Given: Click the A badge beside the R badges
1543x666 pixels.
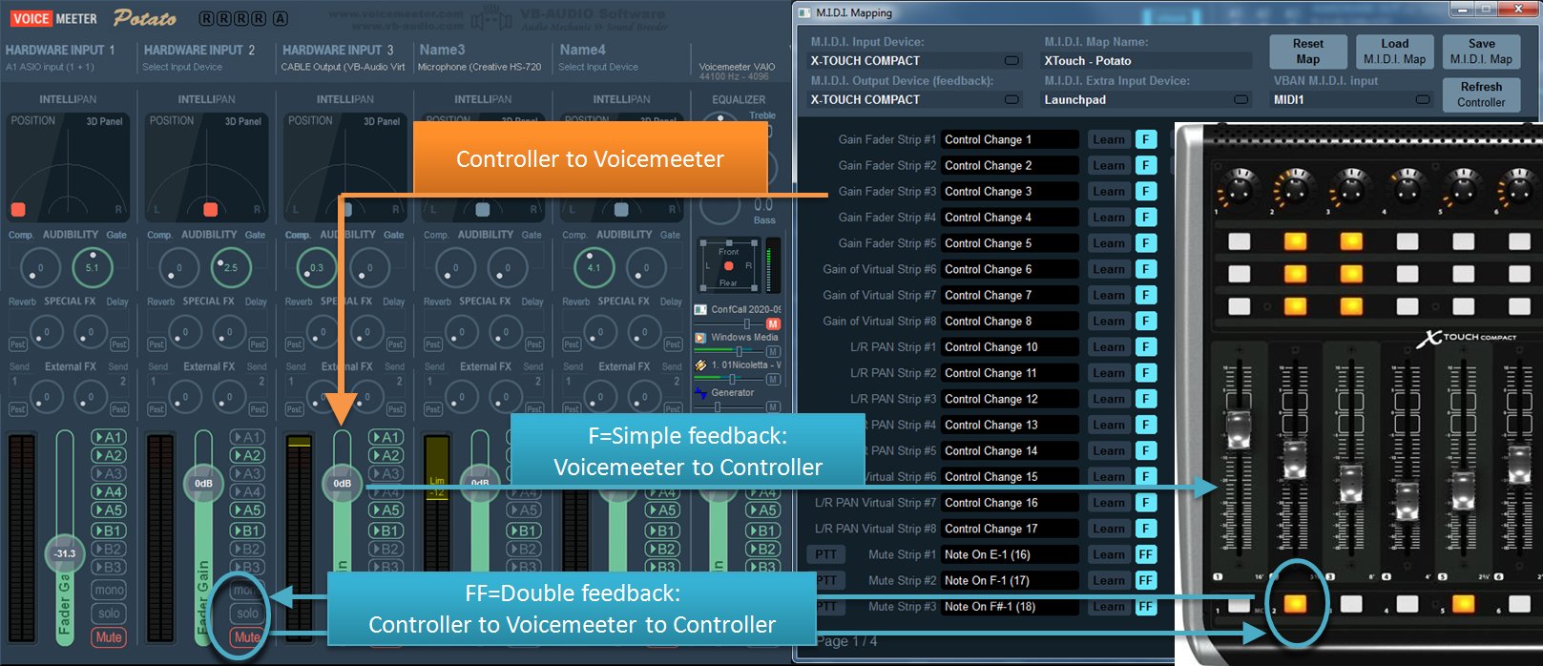Looking at the screenshot, I should pos(280,18).
